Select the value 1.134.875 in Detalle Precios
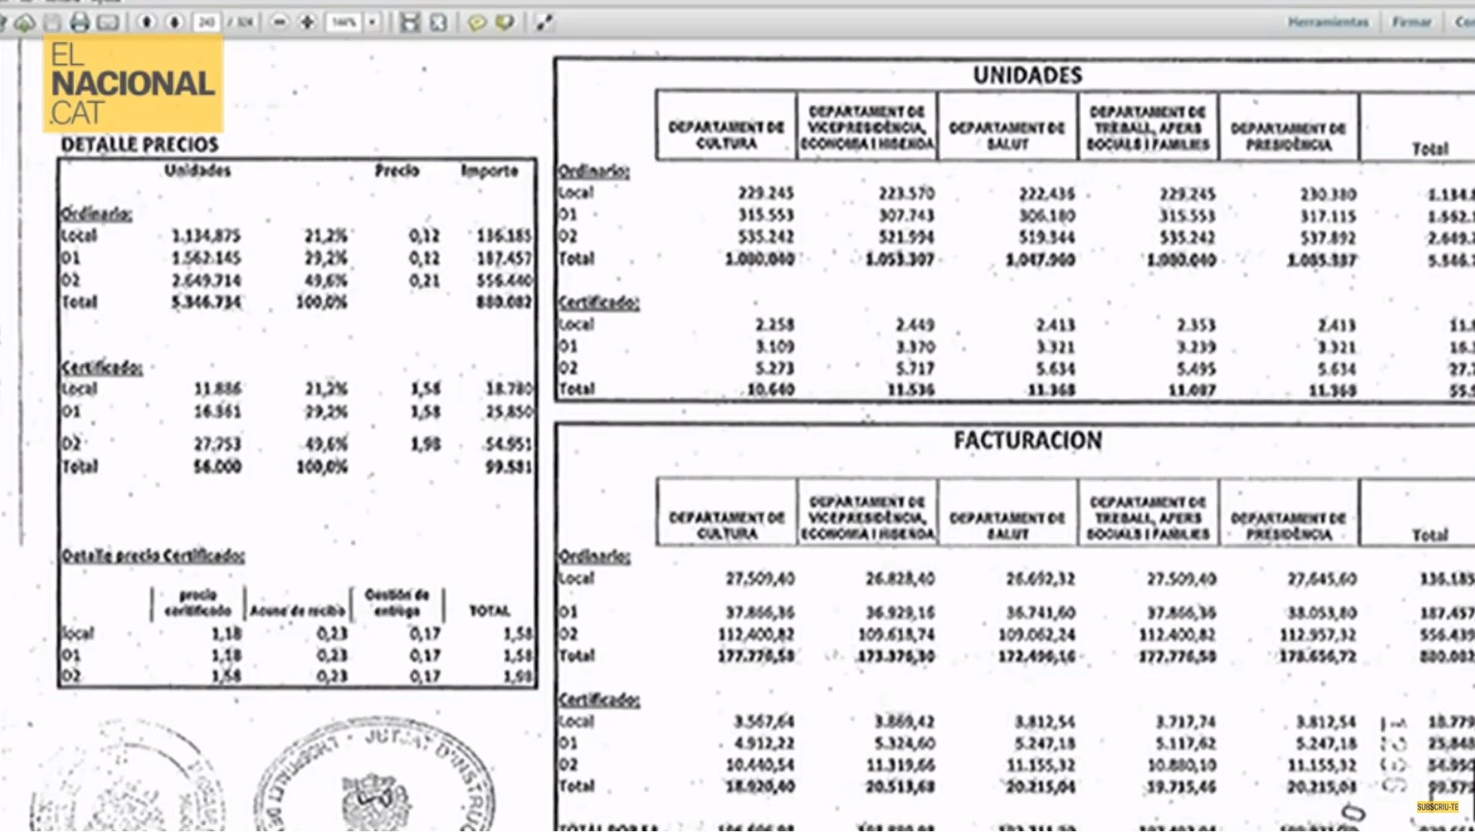 click(x=206, y=235)
